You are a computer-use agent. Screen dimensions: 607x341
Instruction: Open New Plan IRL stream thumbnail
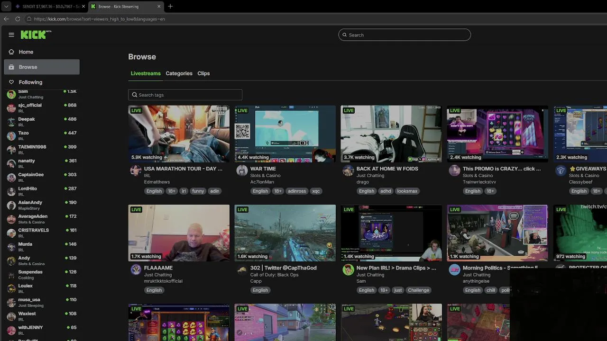pyautogui.click(x=391, y=233)
